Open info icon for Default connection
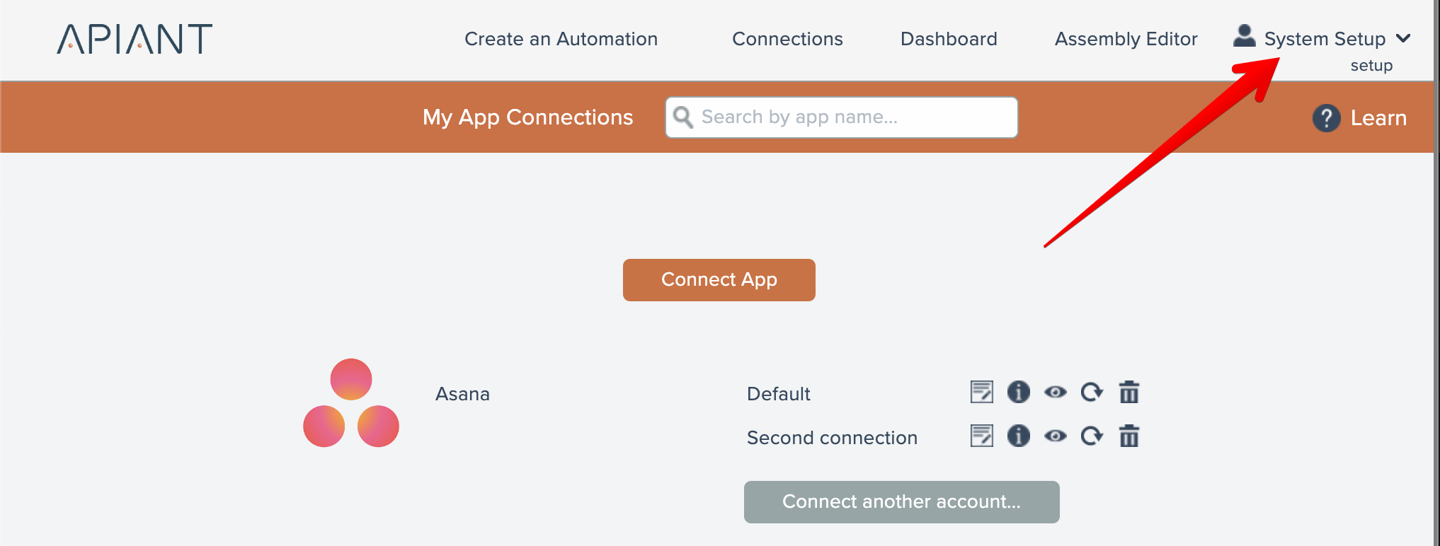The image size is (1440, 546). (x=1019, y=392)
